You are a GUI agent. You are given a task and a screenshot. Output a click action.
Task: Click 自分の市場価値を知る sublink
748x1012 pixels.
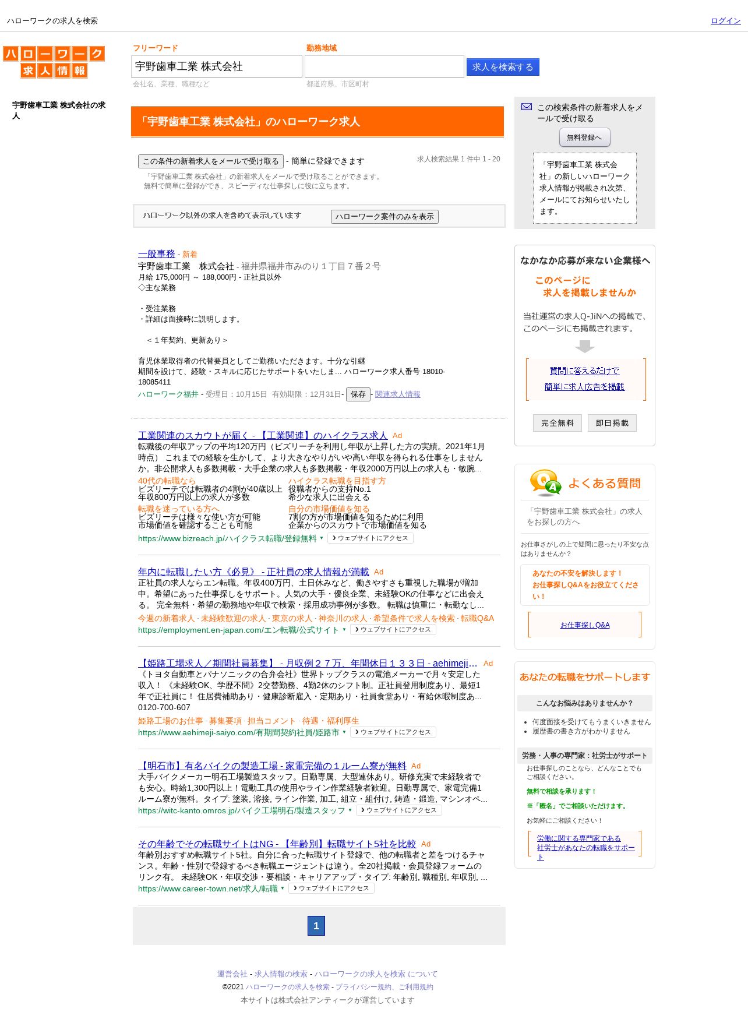pyautogui.click(x=329, y=509)
